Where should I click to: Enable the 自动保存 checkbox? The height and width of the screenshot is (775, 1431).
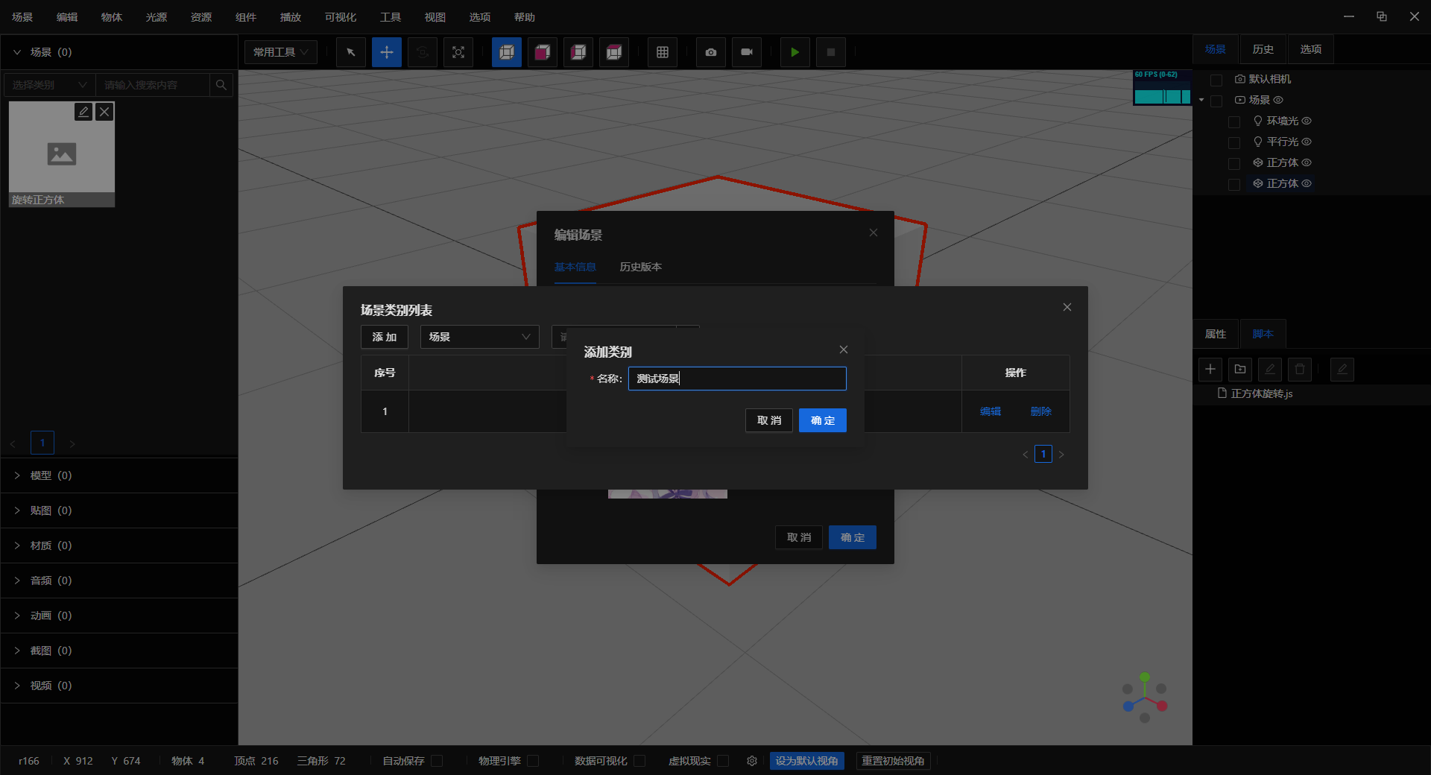437,761
